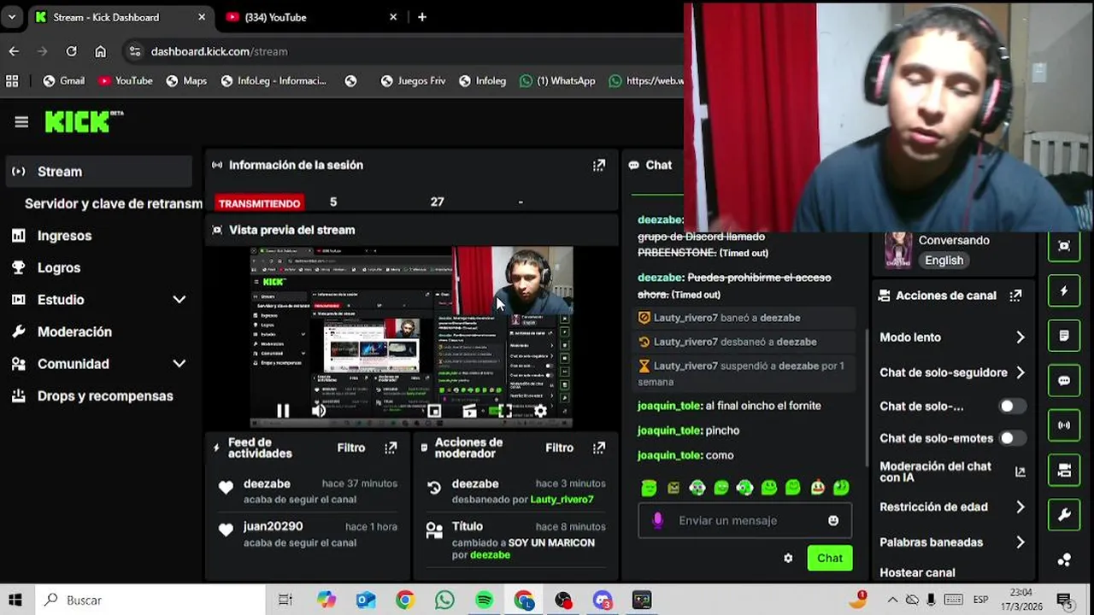The image size is (1094, 615).
Task: Open Palabras baneadas options arrow
Action: [x=1020, y=542]
